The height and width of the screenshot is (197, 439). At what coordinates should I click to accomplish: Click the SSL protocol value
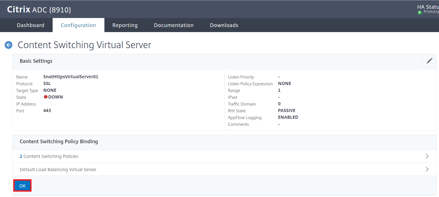(x=47, y=84)
